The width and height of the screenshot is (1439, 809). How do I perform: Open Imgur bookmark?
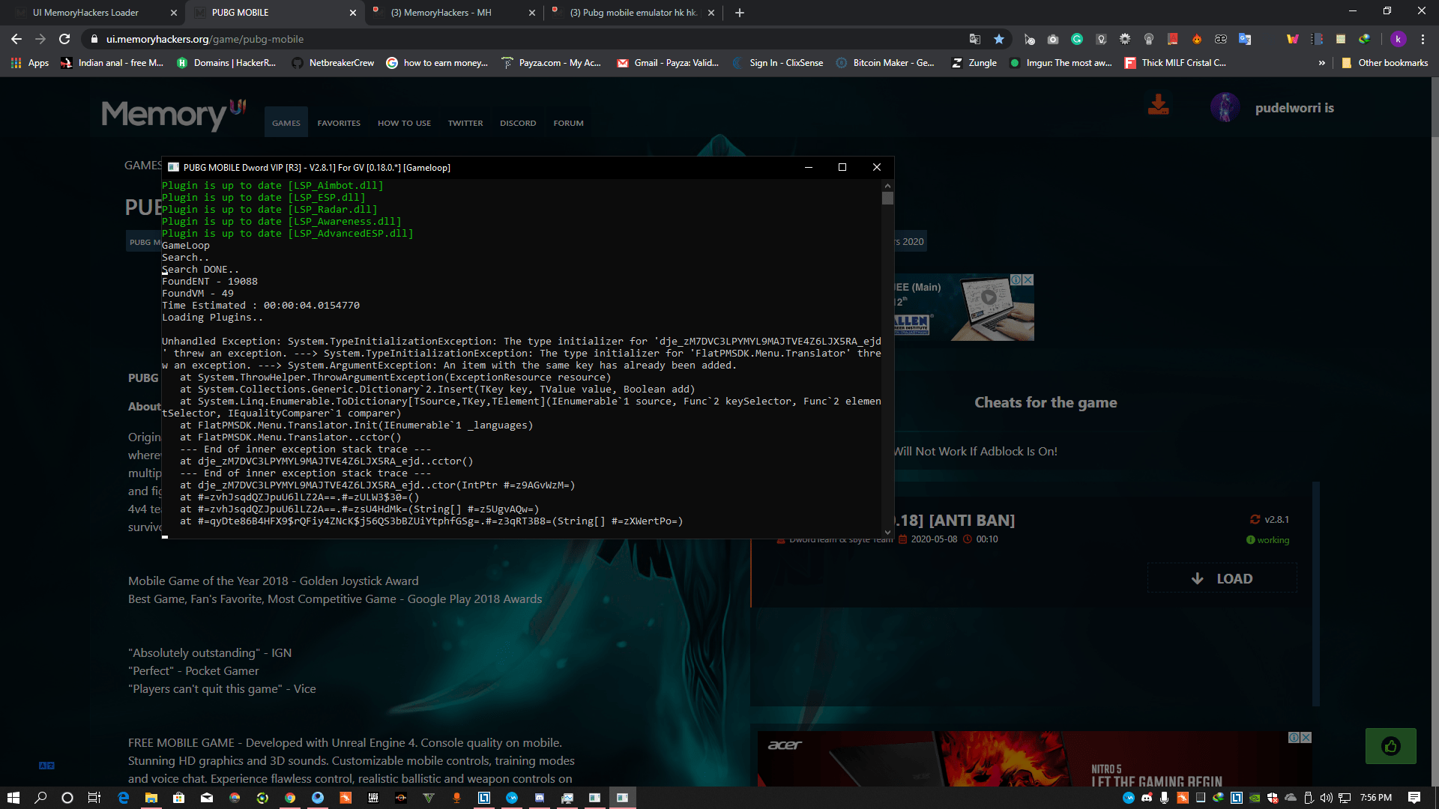[x=1061, y=63]
